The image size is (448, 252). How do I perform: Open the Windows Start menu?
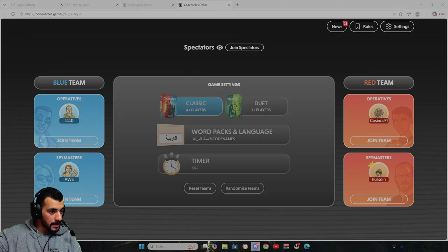(141, 246)
